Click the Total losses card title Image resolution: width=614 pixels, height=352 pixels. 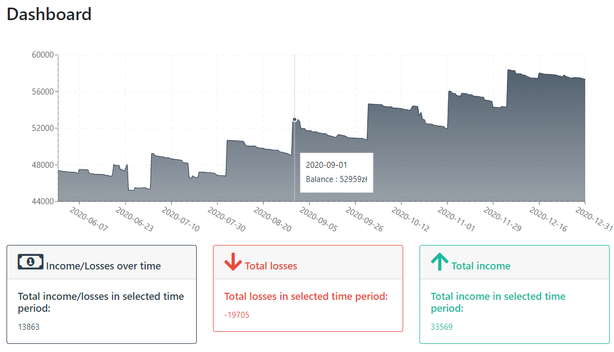coord(271,266)
